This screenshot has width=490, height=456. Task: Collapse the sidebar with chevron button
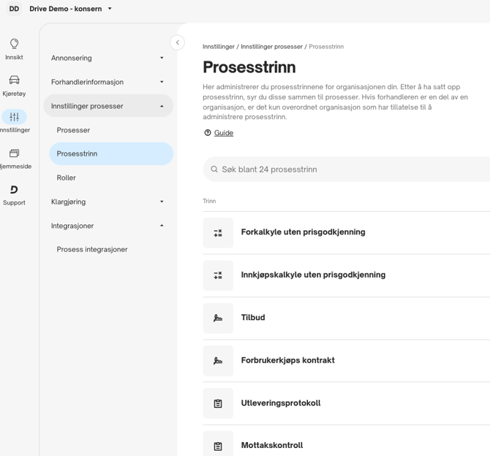coord(178,42)
